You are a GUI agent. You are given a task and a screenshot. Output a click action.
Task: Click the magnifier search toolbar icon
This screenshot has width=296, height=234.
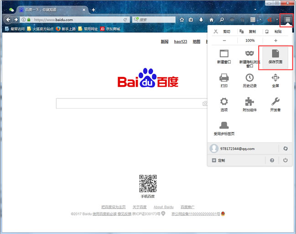[222, 20]
